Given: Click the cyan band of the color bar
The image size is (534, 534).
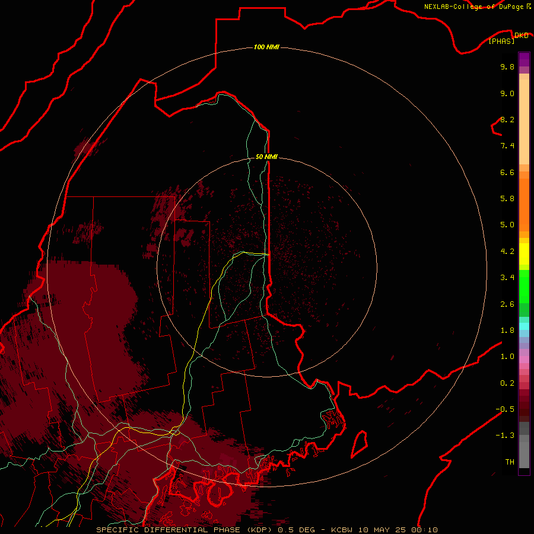Looking at the screenshot, I should tap(524, 326).
